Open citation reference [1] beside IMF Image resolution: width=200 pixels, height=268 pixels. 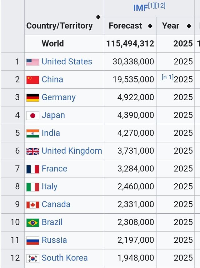click(151, 6)
